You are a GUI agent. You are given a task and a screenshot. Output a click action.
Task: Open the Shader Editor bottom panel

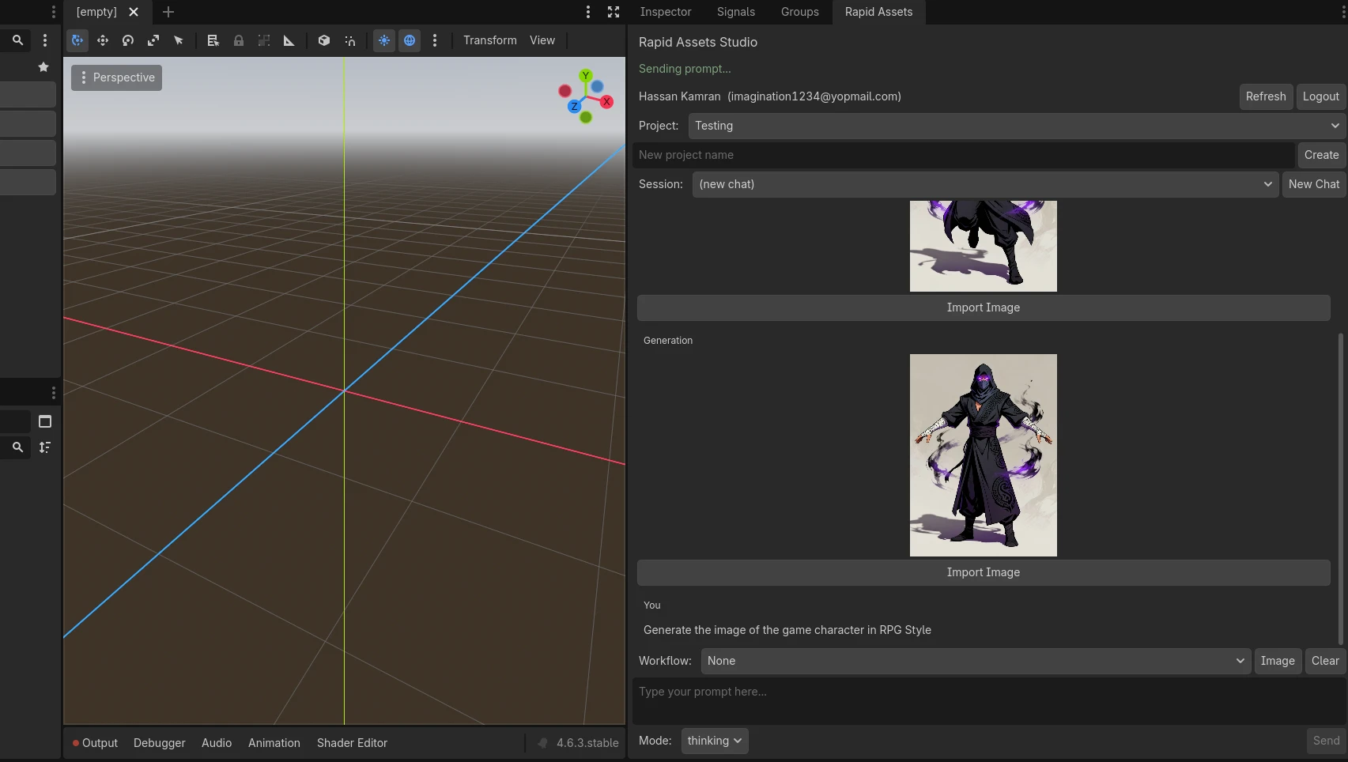point(352,743)
